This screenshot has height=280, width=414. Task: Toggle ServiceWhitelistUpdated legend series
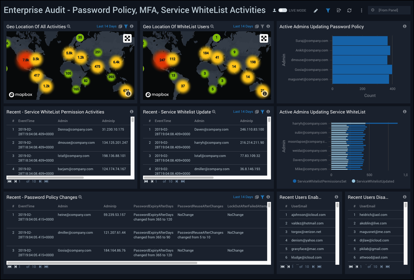[x=373, y=181]
